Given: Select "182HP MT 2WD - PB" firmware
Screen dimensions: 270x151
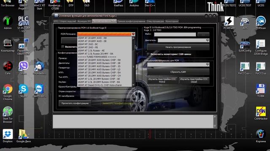Looking at the screenshot, I should (x=104, y=47).
